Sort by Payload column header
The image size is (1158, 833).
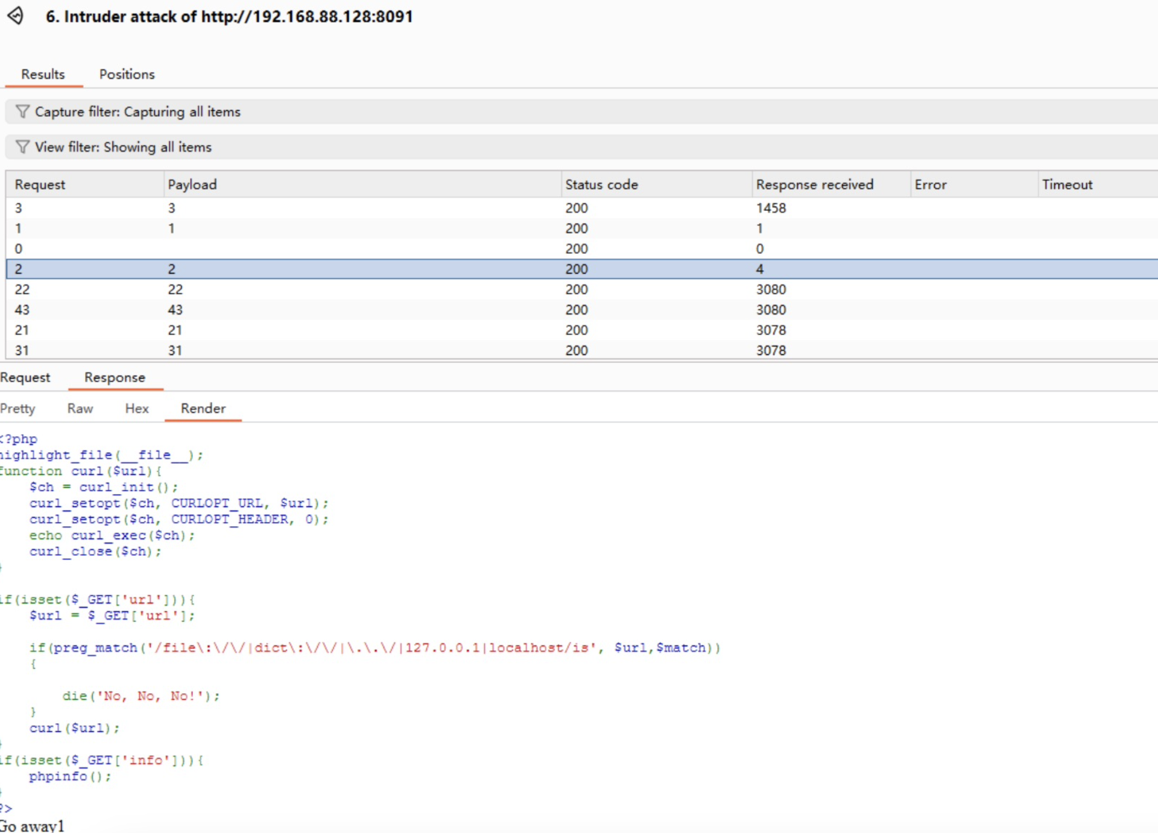[x=192, y=184]
